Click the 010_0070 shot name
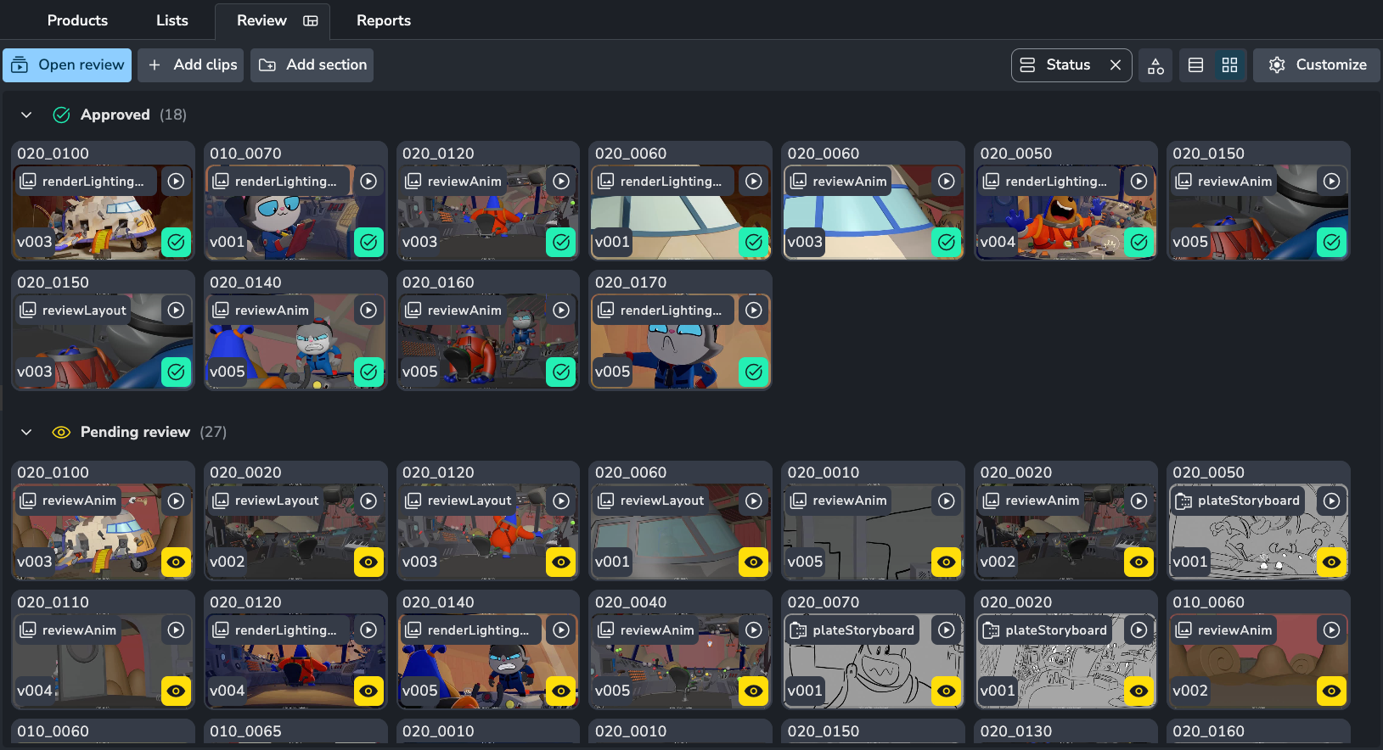This screenshot has height=750, width=1383. click(245, 154)
